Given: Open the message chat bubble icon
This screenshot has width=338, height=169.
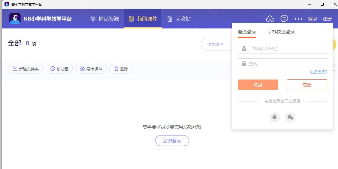Looking at the screenshot, I should point(284,19).
